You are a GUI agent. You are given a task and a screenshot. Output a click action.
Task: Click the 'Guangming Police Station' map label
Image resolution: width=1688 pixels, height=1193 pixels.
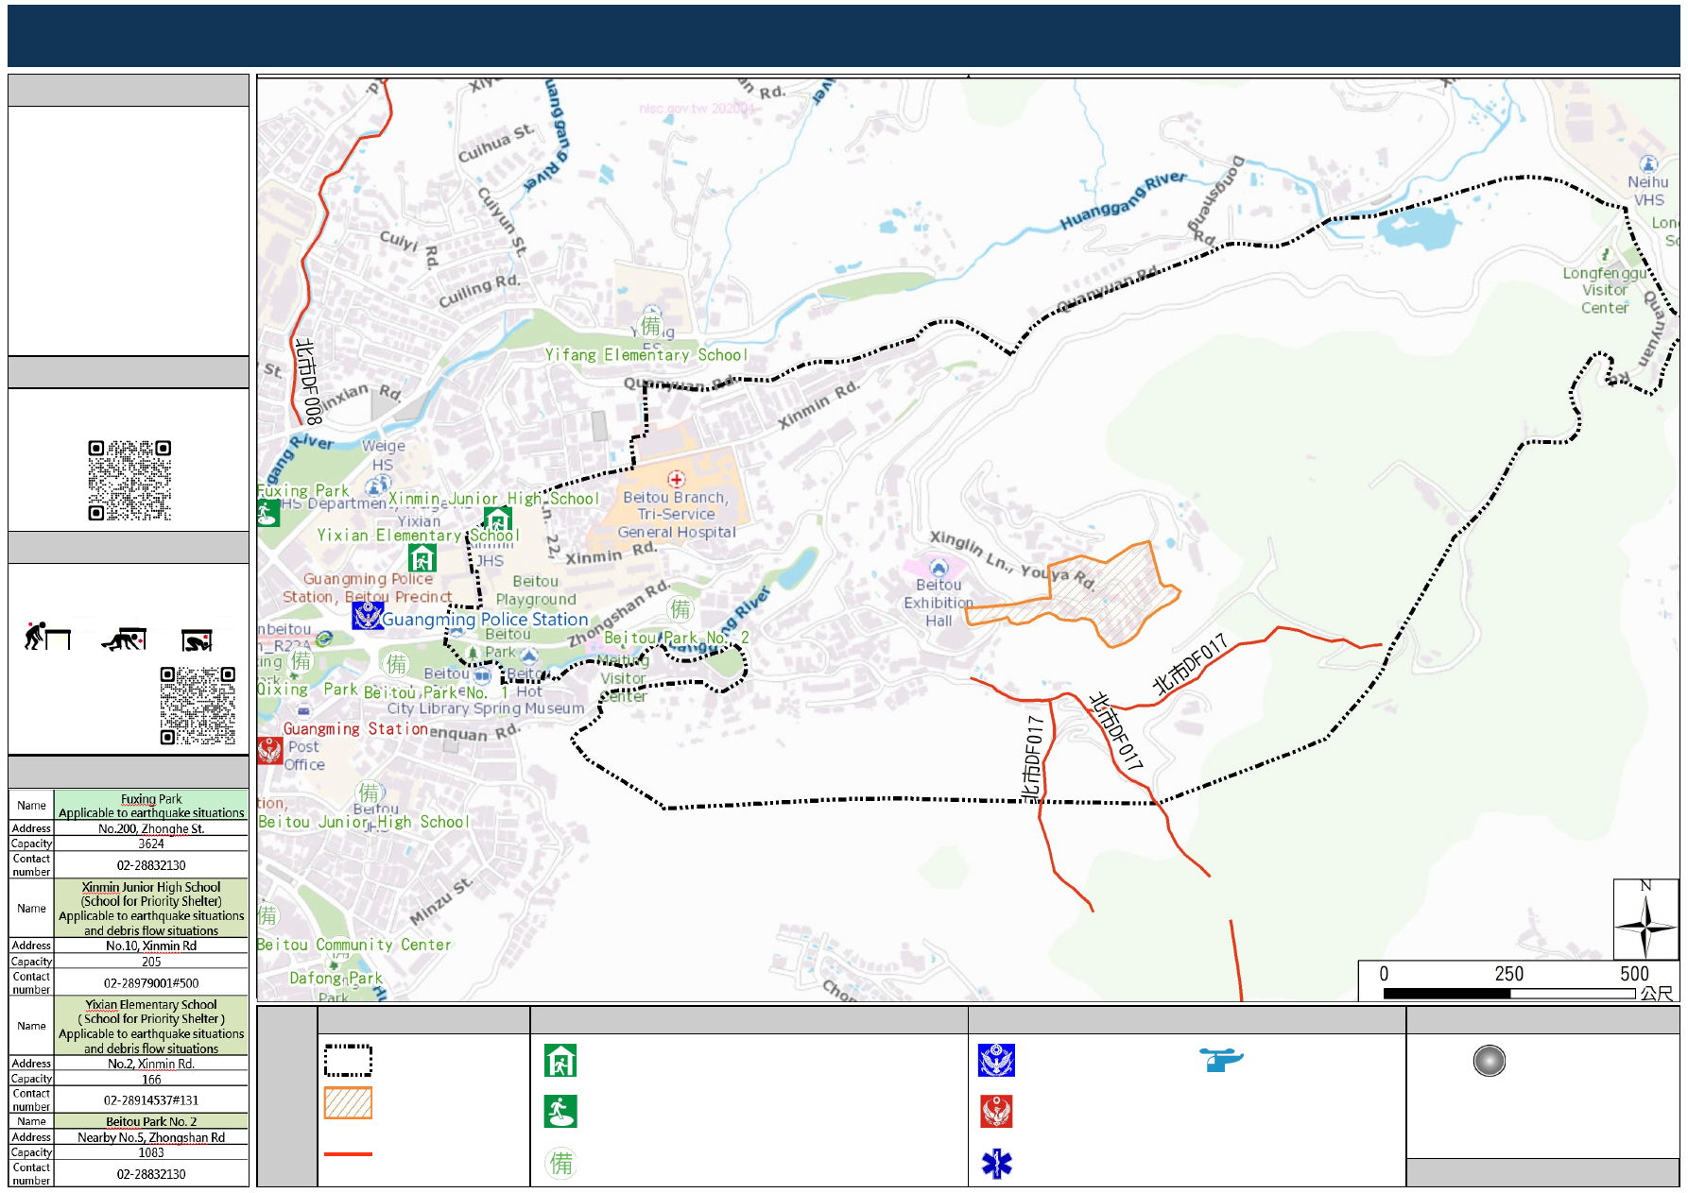coord(485,620)
